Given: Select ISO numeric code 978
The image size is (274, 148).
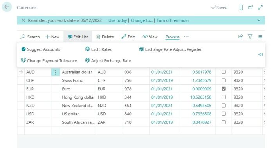Looking at the screenshot, I should point(136,89).
